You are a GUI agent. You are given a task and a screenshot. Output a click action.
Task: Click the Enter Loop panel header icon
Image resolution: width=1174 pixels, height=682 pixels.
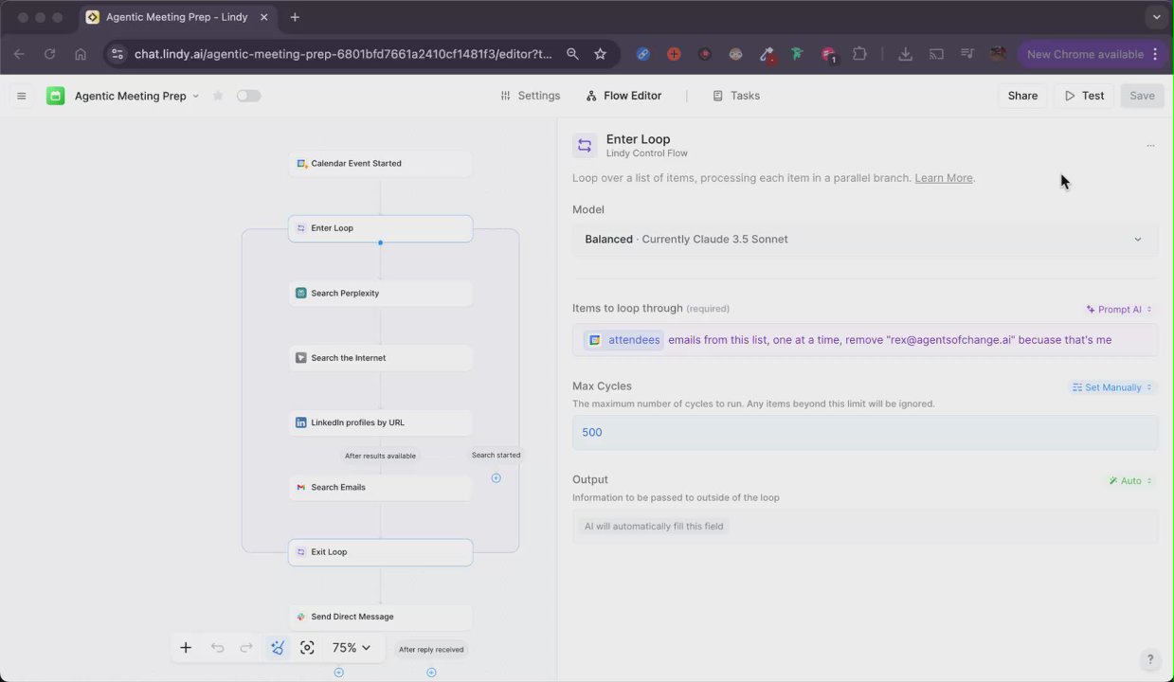(585, 145)
